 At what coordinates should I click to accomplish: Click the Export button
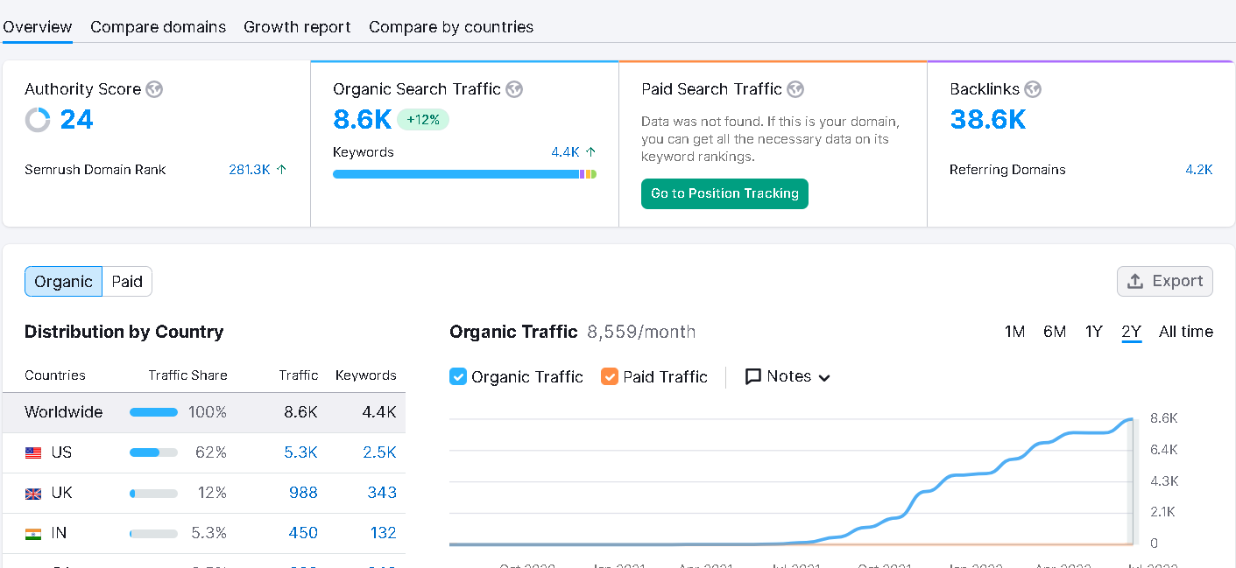click(1165, 281)
